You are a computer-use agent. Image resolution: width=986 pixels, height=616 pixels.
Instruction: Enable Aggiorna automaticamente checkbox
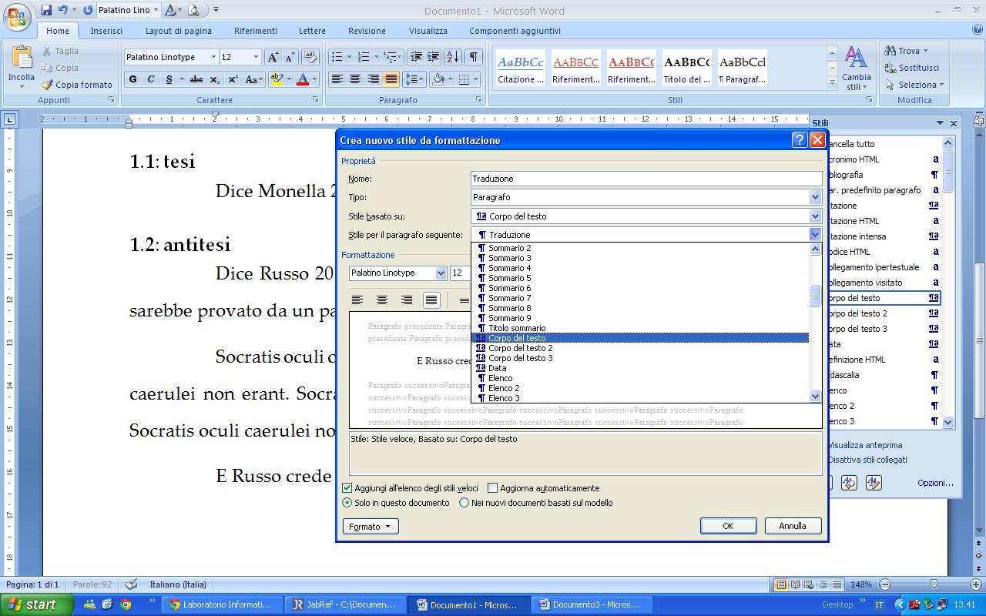click(493, 488)
